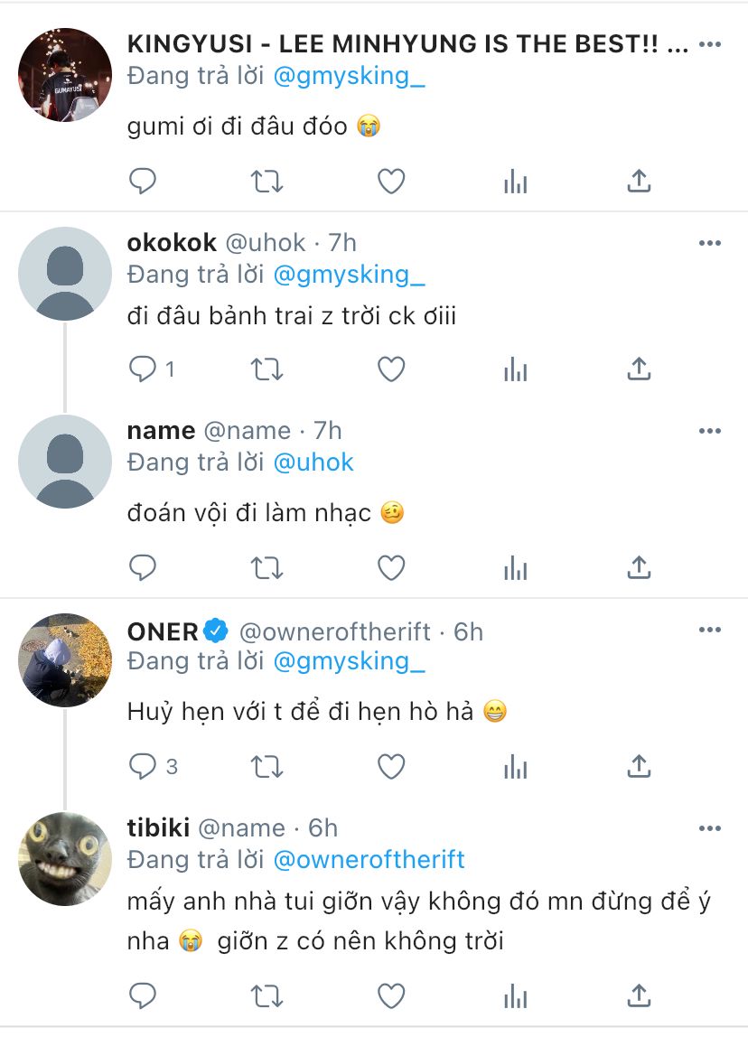Viewport: 748px width, 1037px height.
Task: Like tibiki's reply tweet
Action: tap(390, 996)
